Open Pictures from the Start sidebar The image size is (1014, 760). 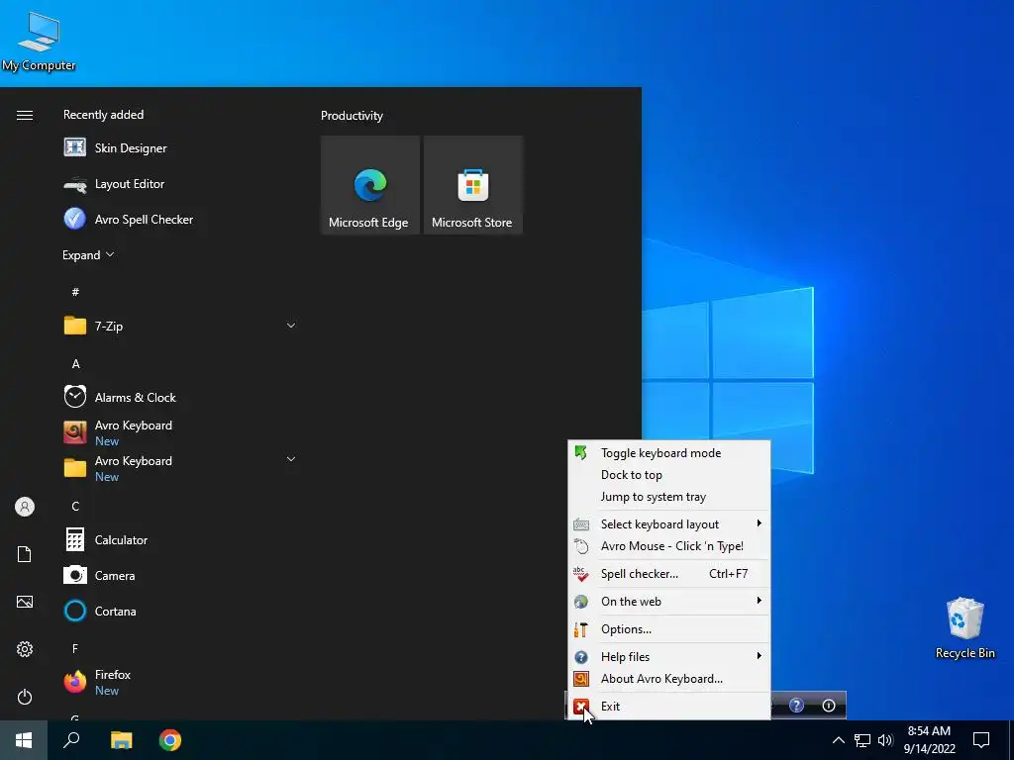(25, 603)
